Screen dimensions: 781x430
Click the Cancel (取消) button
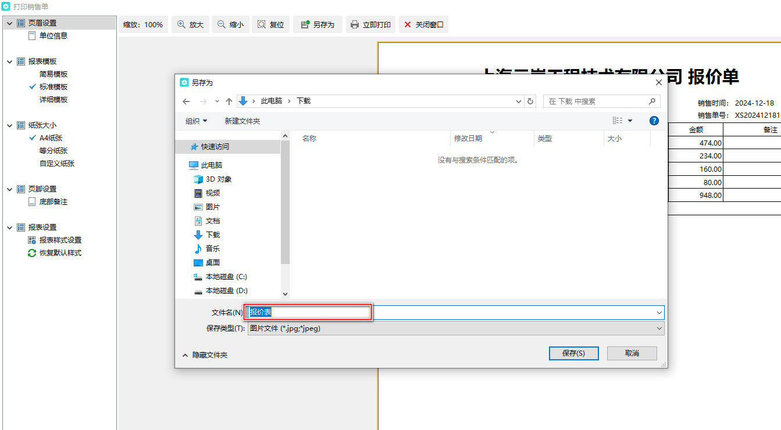click(632, 353)
